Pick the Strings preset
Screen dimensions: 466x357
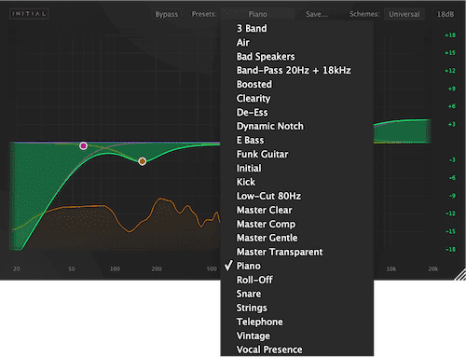click(296, 308)
